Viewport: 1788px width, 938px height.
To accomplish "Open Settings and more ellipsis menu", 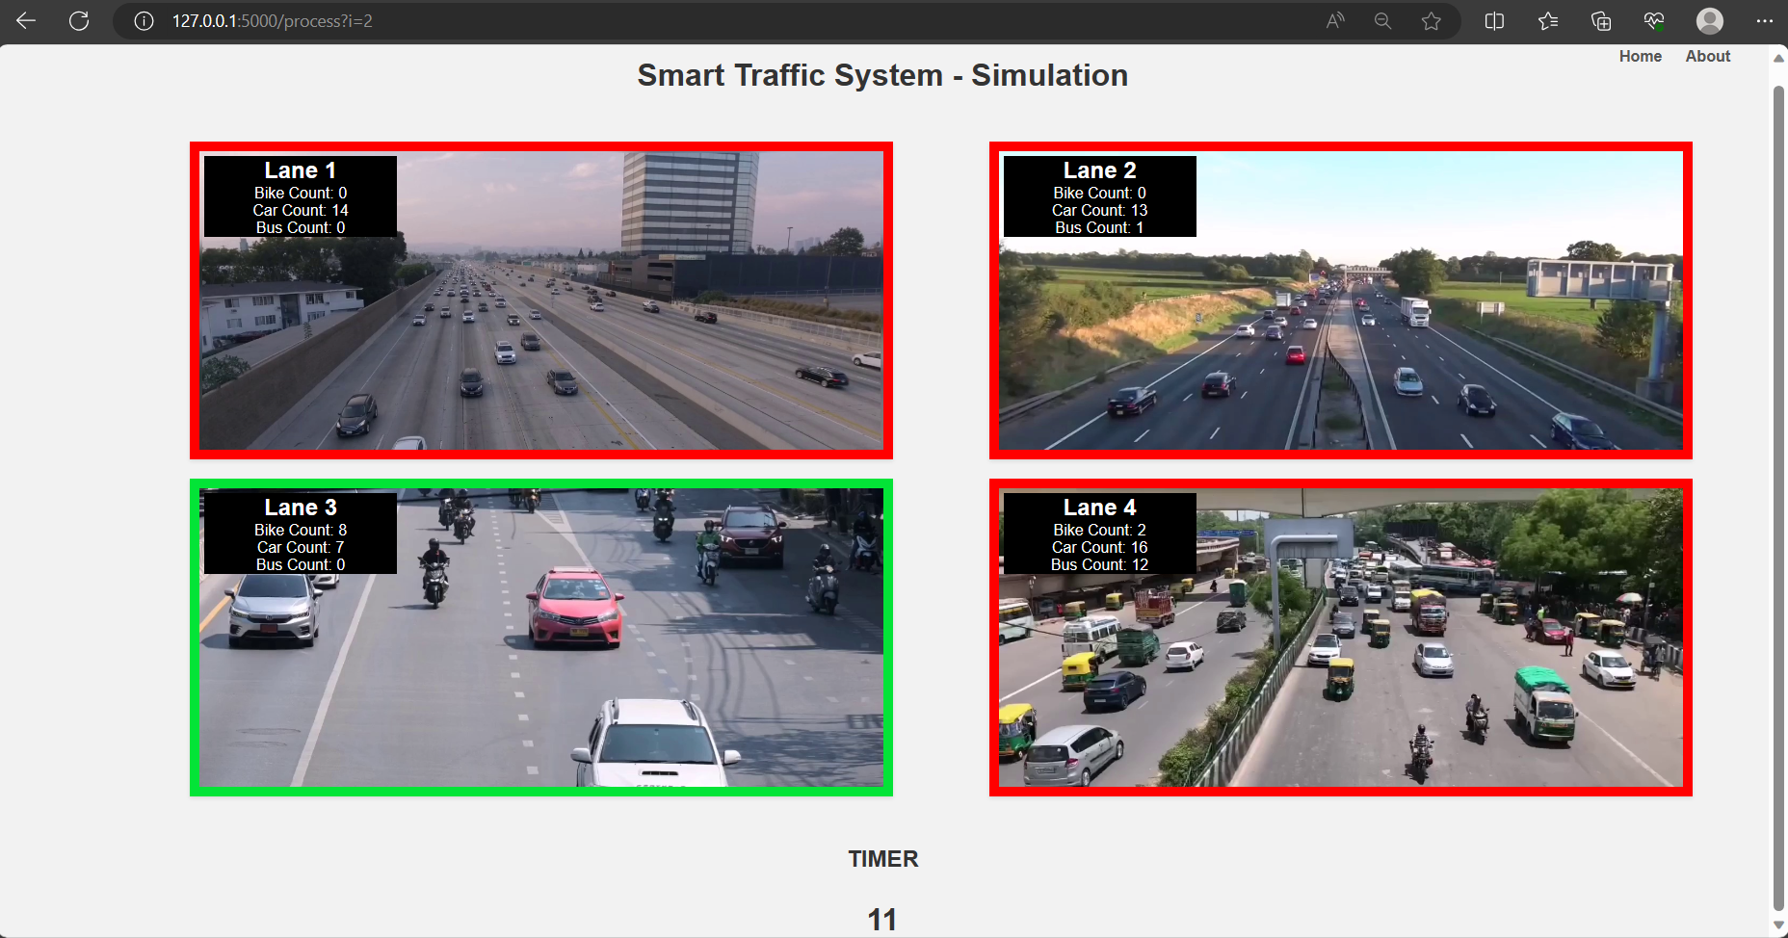I will (x=1764, y=21).
